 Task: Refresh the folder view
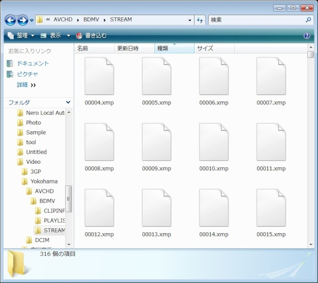(x=200, y=20)
